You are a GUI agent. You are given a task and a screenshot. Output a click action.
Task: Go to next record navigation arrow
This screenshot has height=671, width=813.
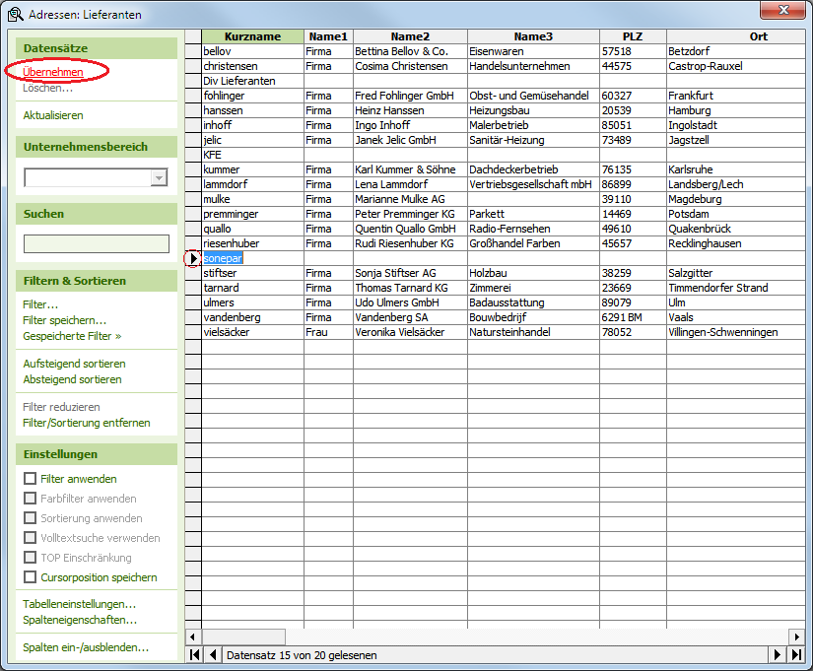[x=778, y=654]
